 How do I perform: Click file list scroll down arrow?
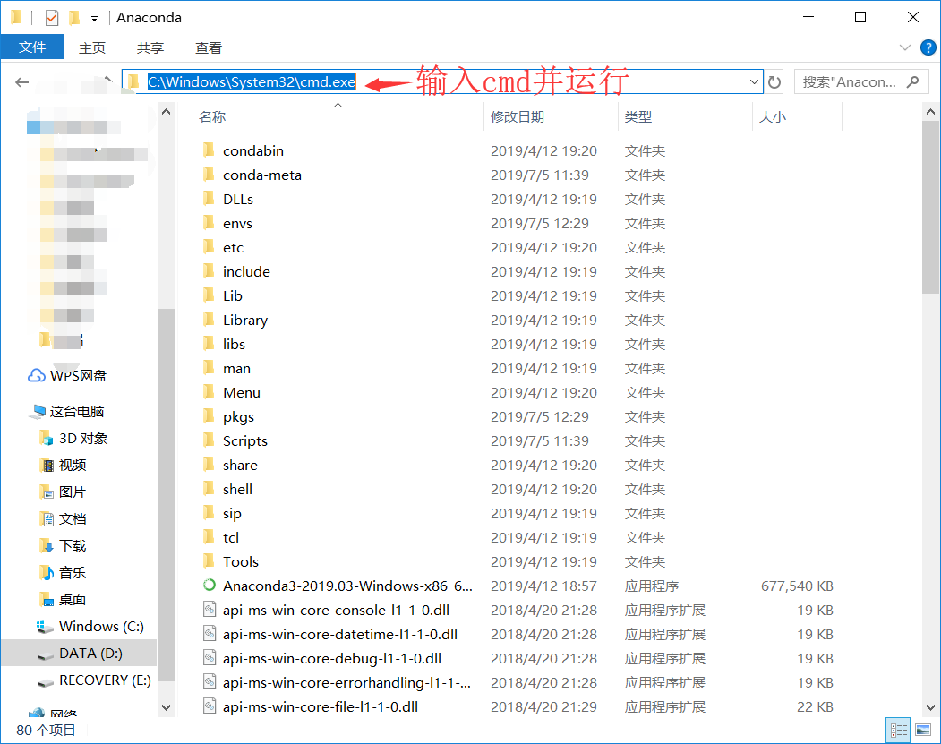[930, 707]
